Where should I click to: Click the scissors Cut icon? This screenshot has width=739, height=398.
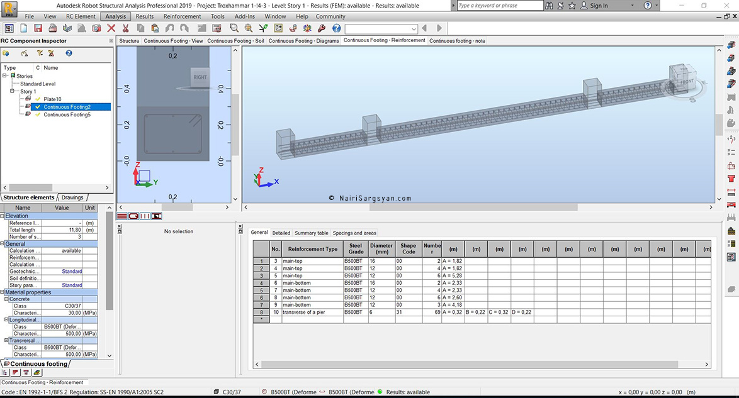[126, 28]
